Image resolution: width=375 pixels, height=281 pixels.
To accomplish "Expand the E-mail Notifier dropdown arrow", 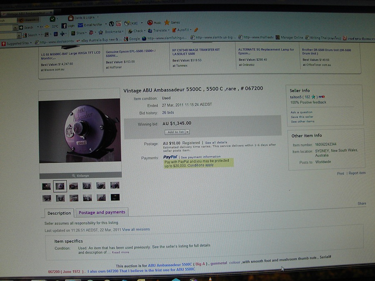I will 106,24.
